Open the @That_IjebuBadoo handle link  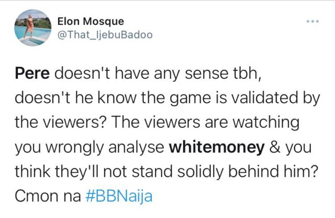105,35
